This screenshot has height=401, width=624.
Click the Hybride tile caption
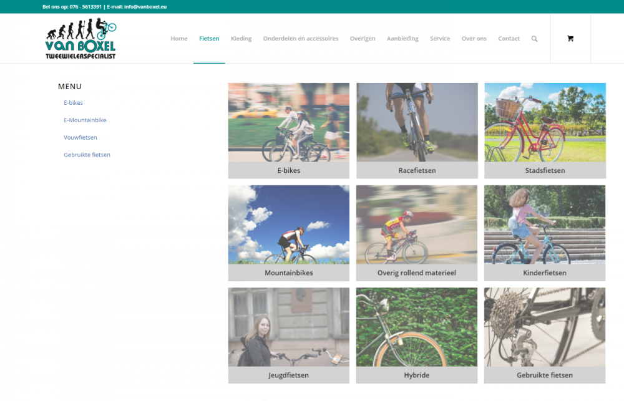pos(417,375)
